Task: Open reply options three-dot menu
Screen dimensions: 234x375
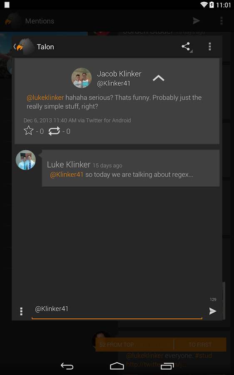Action: (21, 311)
